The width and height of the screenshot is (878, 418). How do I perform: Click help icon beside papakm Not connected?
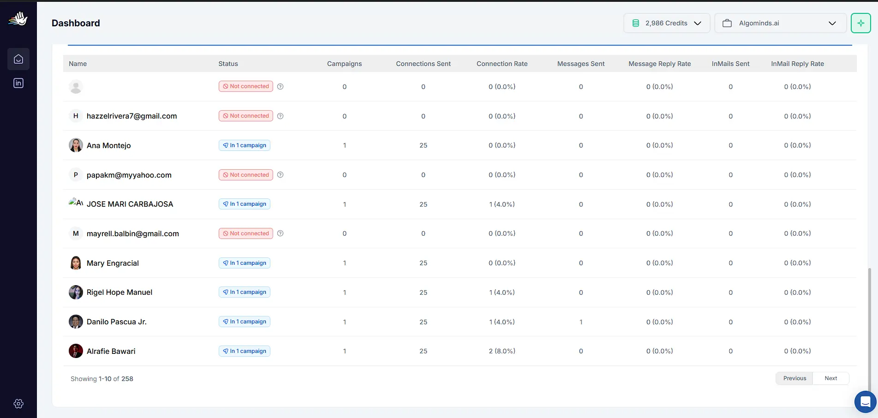(280, 175)
